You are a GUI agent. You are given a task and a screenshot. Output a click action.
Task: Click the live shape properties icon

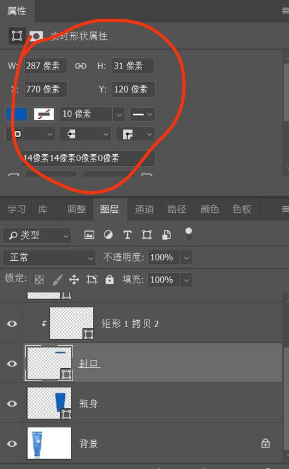coord(17,36)
